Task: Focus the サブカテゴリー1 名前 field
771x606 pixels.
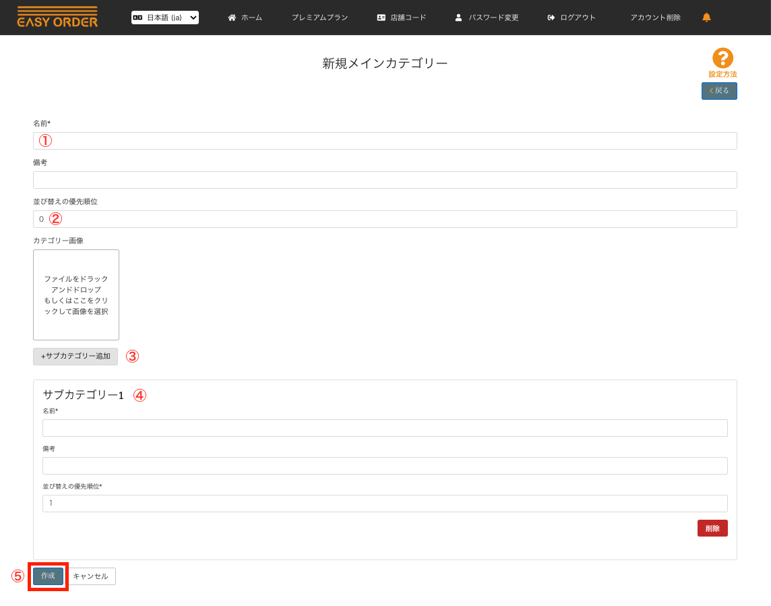Action: coord(385,428)
